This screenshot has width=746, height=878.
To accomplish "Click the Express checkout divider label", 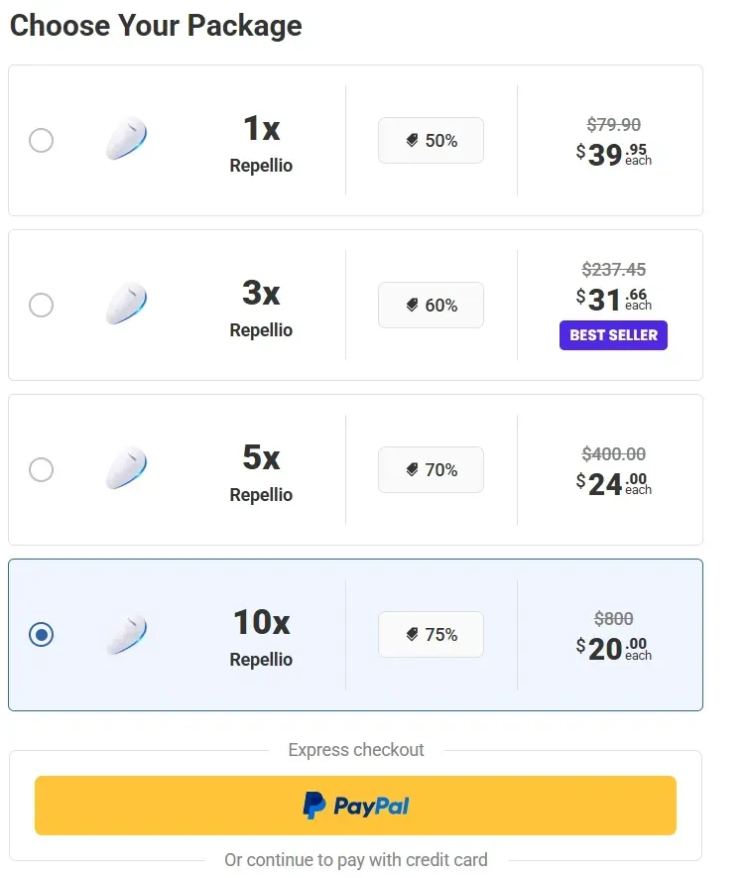I will click(356, 750).
